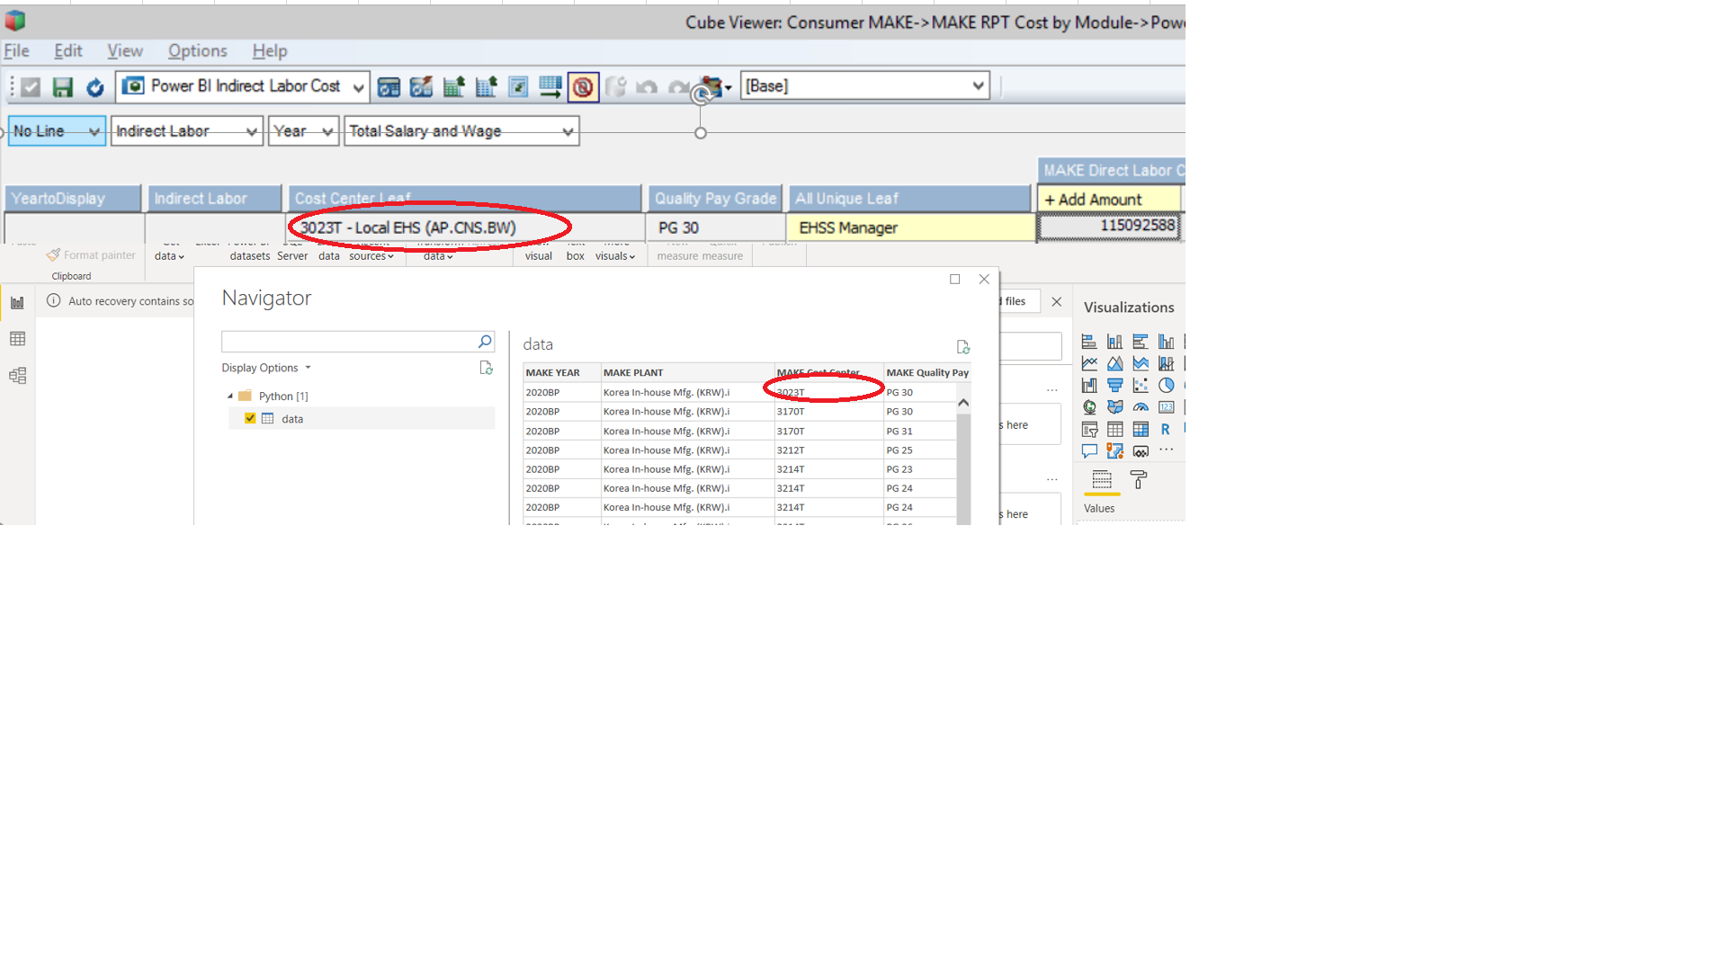Collapse the Python [1] folder node
Image resolution: width=1727 pixels, height=971 pixels.
230,396
